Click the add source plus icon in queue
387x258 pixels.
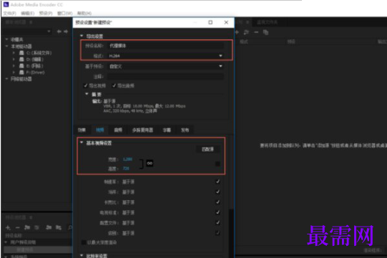237,32
